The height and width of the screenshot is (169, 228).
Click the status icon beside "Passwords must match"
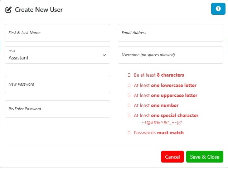[x=129, y=133]
